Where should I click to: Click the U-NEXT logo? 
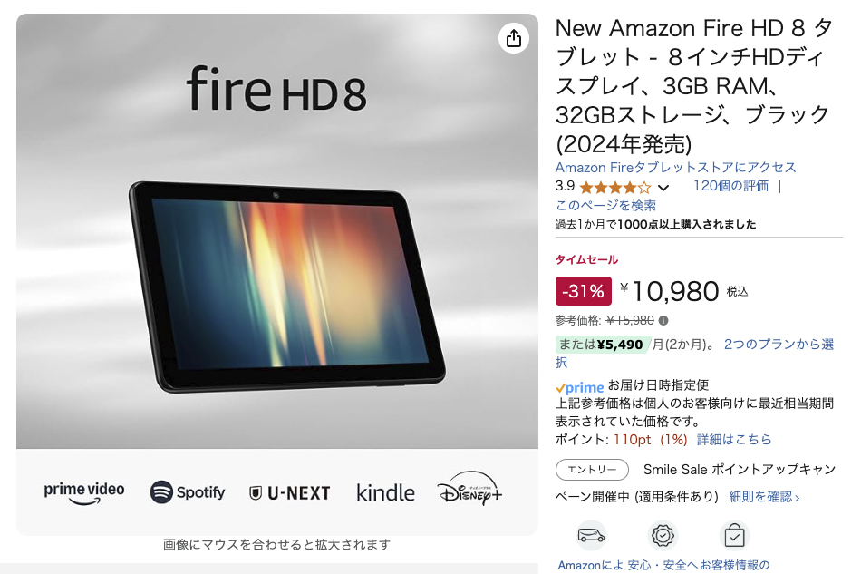290,492
